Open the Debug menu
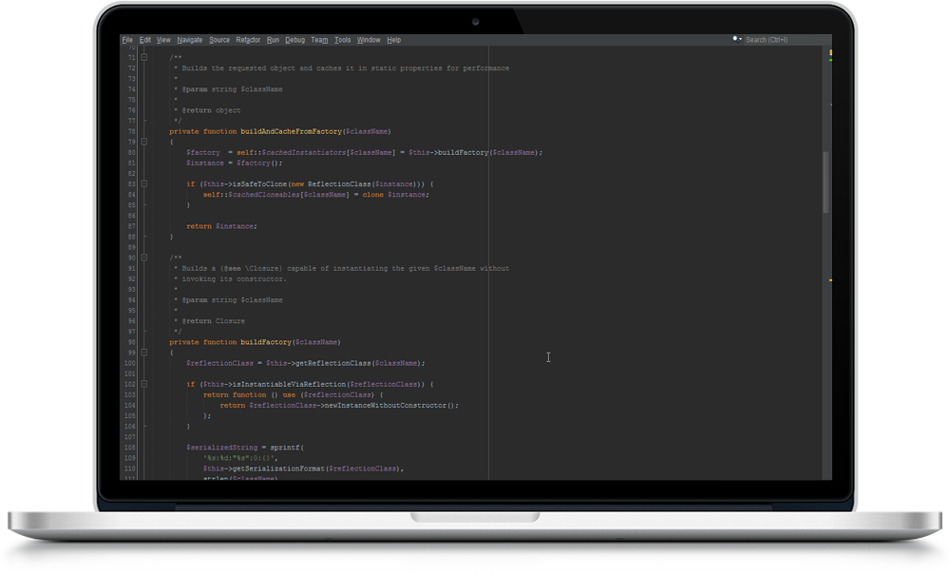Image resolution: width=950 pixels, height=574 pixels. point(295,40)
